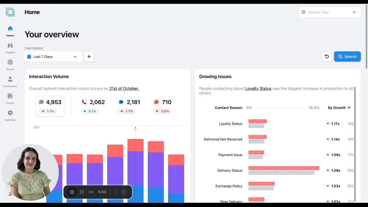
Task: Add a filter with the plus button
Action: coord(89,57)
